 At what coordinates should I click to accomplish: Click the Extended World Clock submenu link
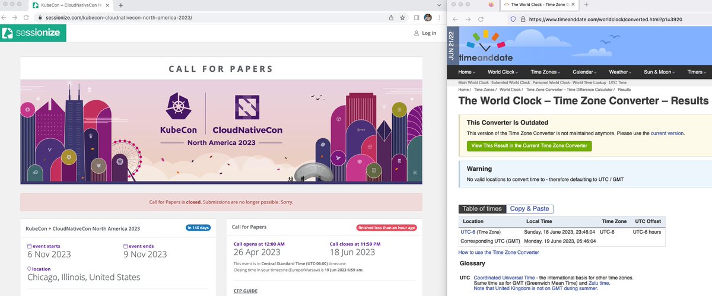[x=511, y=82]
